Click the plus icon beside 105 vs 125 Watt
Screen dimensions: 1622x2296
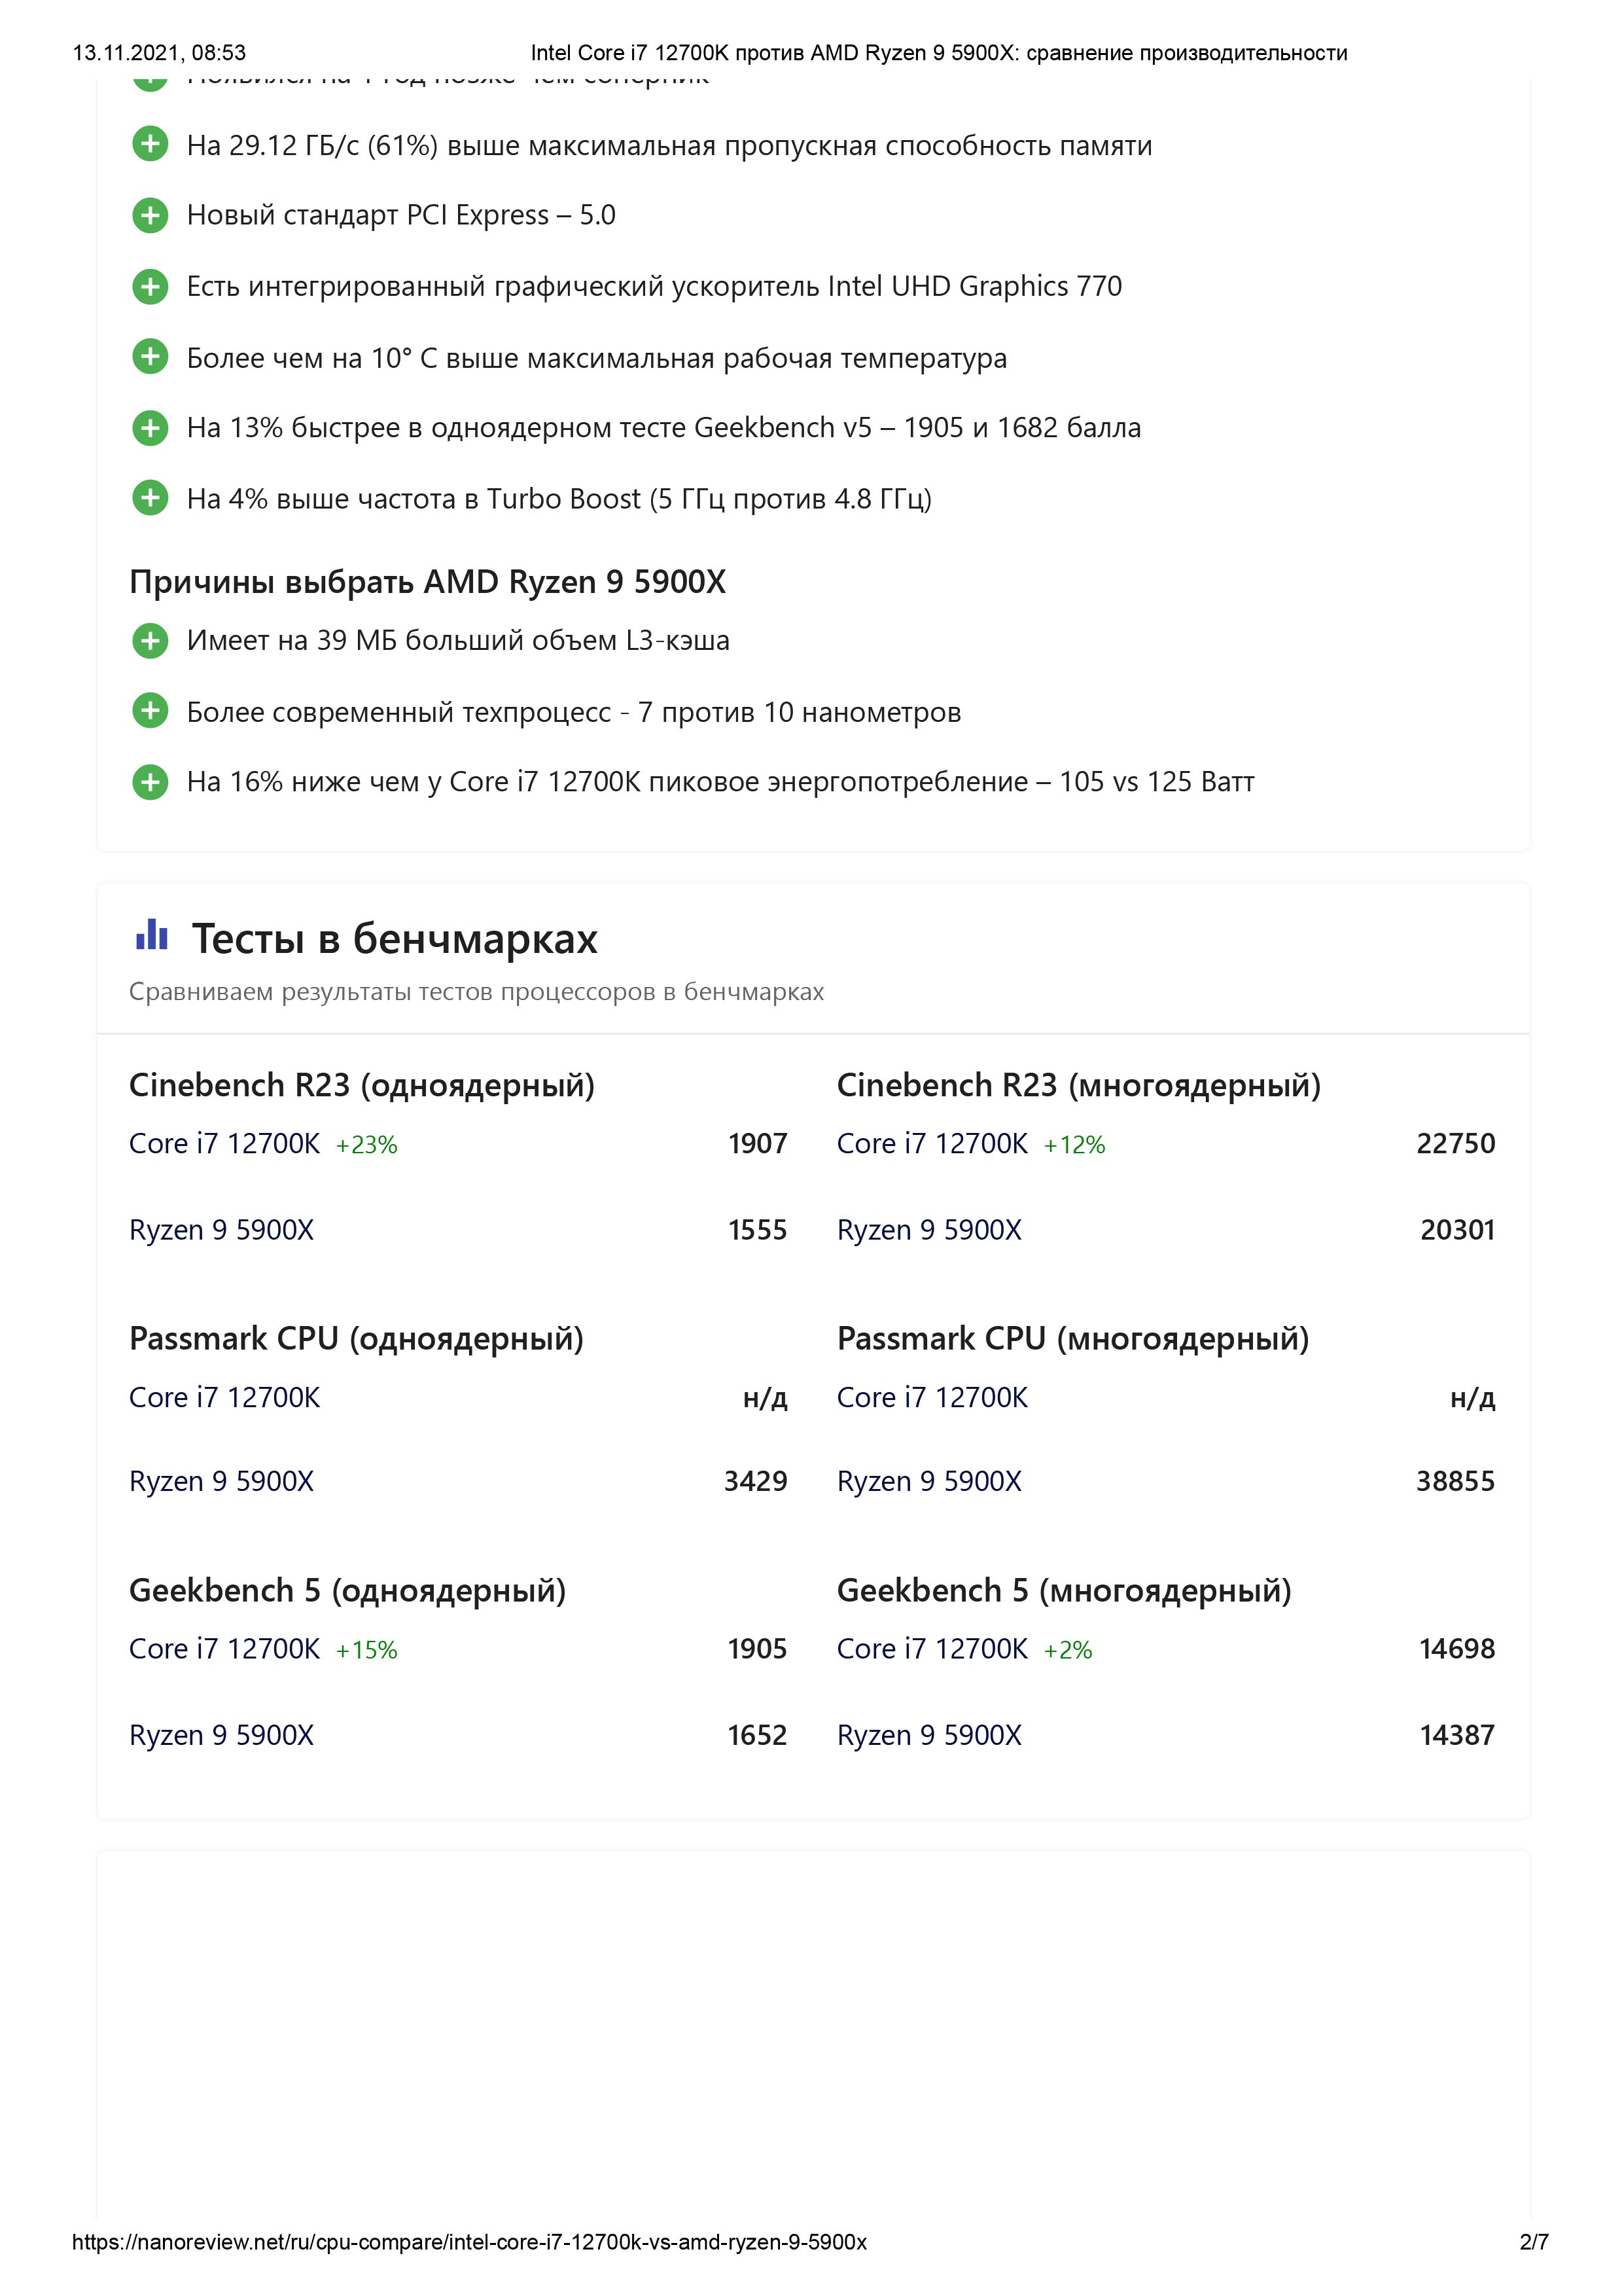tap(150, 782)
